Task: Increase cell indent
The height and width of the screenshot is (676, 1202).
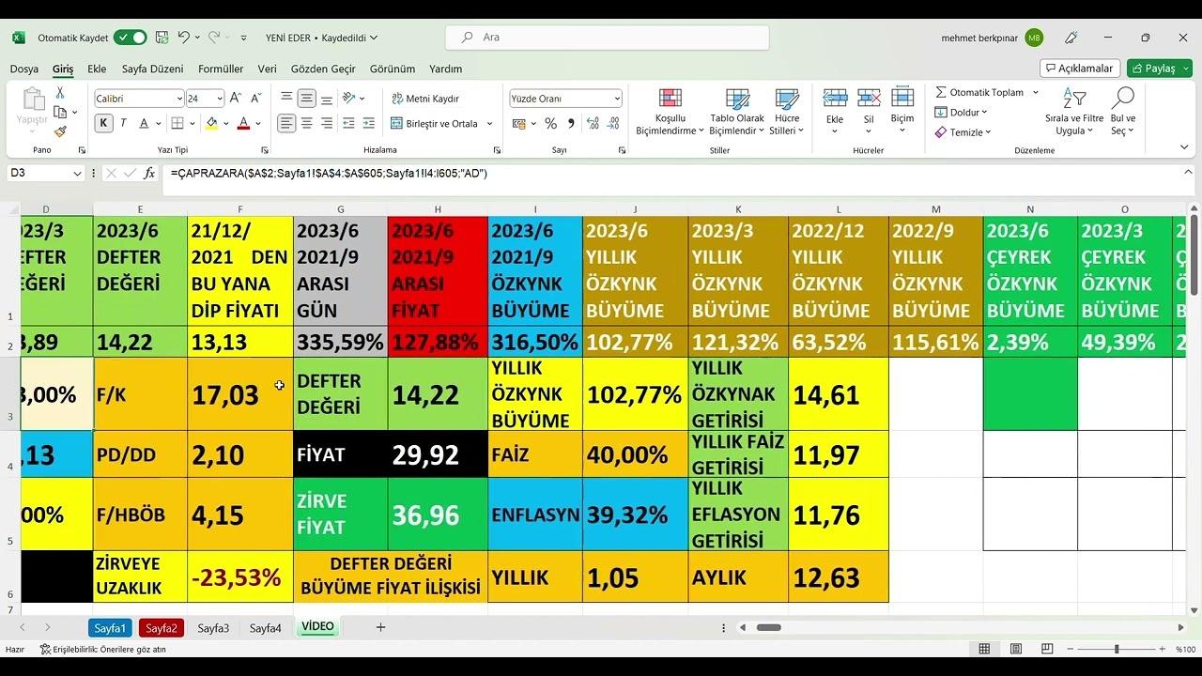Action: (x=369, y=123)
